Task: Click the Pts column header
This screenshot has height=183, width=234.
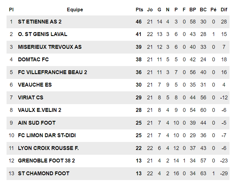Action: [139, 10]
